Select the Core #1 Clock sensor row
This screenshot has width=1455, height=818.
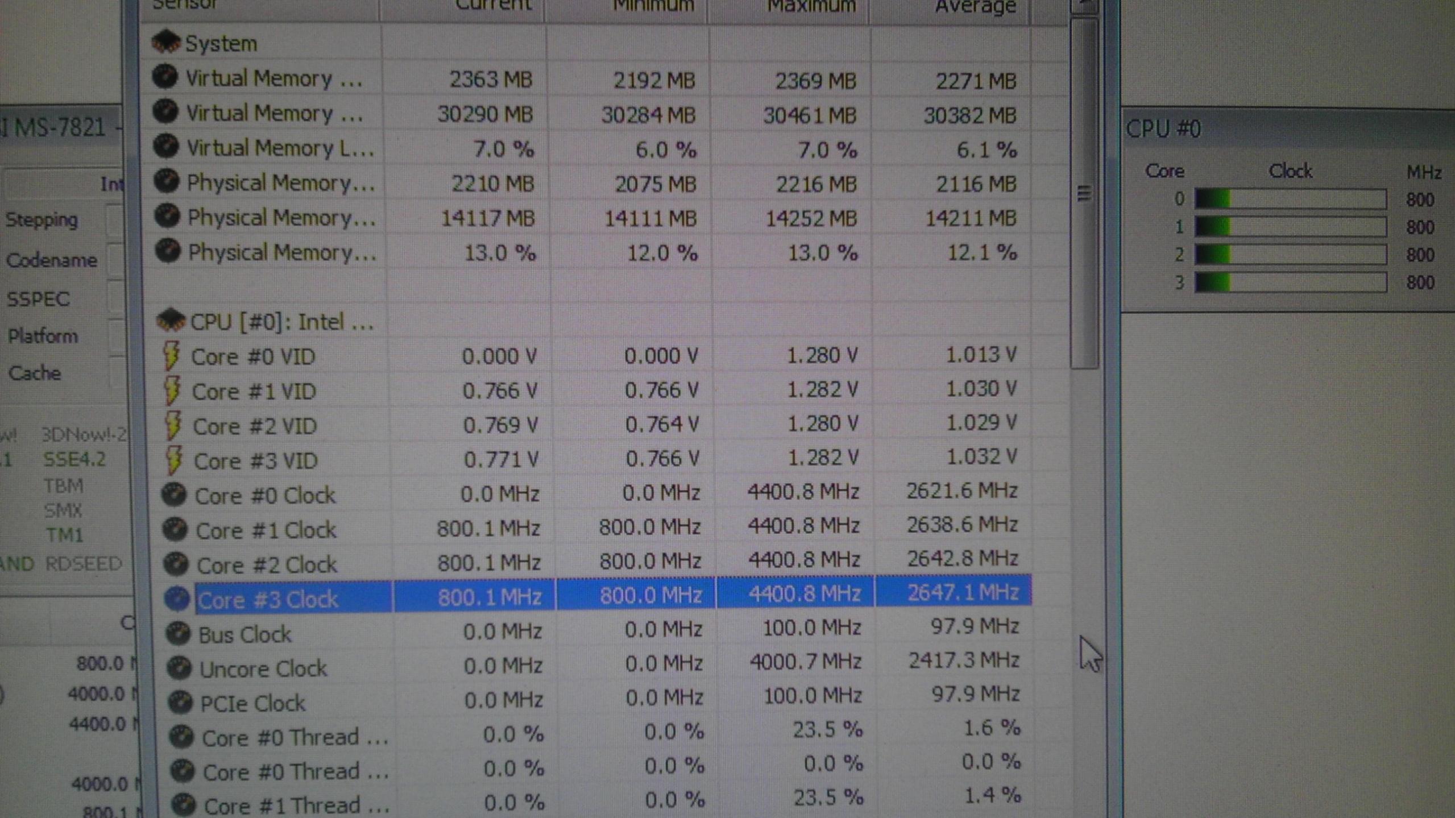click(266, 530)
